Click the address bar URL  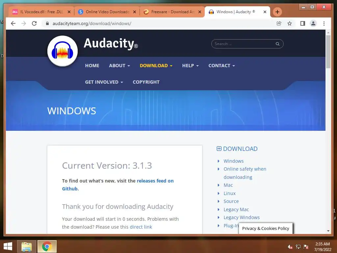[92, 23]
